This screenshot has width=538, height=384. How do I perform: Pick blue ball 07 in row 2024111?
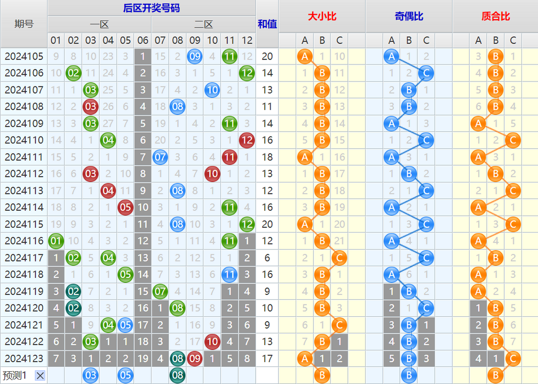(160, 157)
